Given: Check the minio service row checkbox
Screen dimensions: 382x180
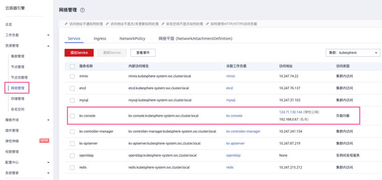Looking at the screenshot, I should pos(72,76).
